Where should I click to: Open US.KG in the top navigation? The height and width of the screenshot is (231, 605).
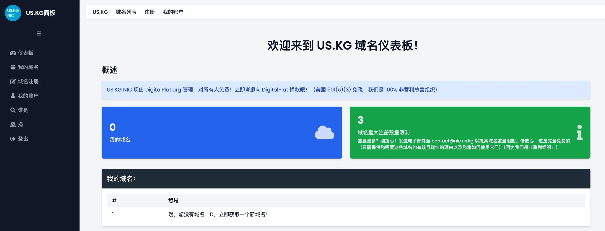[x=100, y=12]
